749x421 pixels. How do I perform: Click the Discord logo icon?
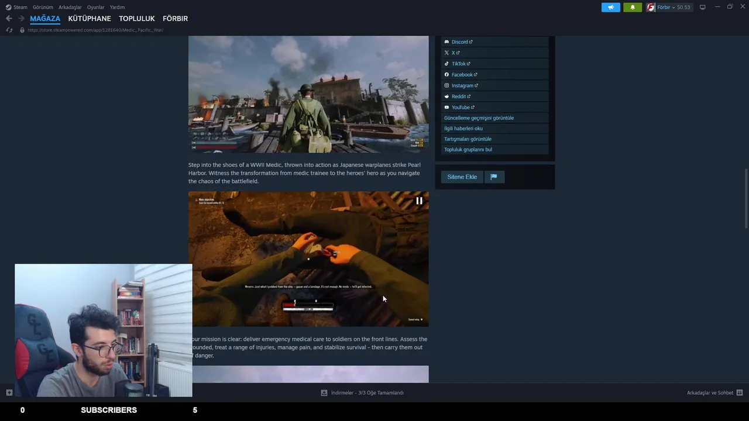[446, 42]
